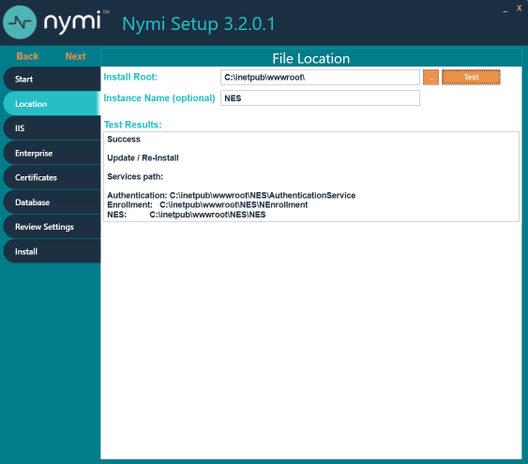Proceed with the Next button
The width and height of the screenshot is (528, 464).
tap(75, 56)
